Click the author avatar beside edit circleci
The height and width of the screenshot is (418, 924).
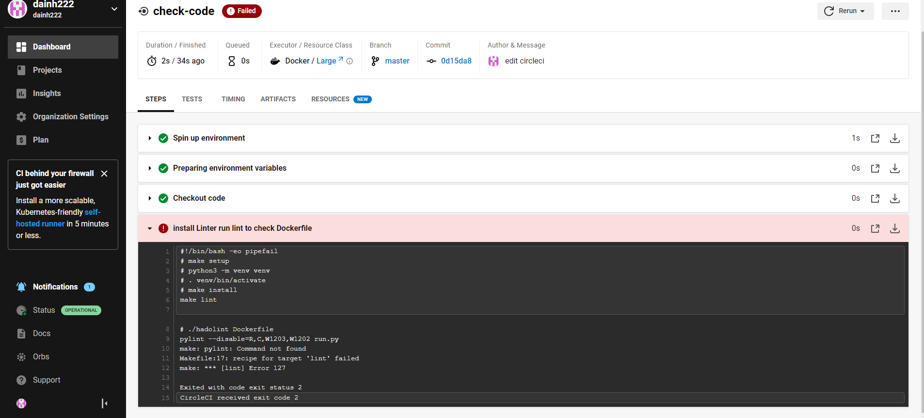pyautogui.click(x=494, y=61)
